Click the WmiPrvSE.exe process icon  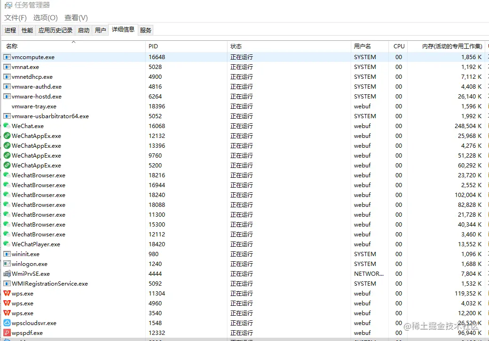click(7, 274)
